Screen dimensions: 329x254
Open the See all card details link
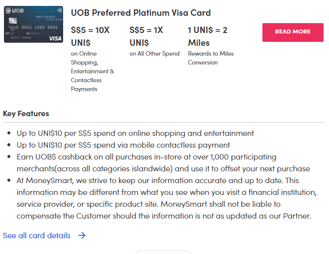tap(37, 235)
